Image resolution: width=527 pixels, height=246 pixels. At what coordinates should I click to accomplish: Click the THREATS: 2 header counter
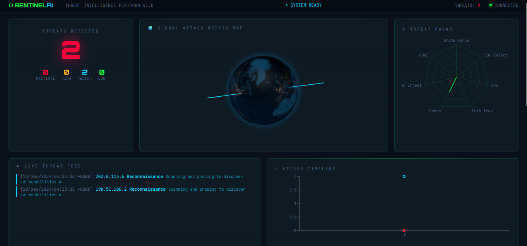[467, 5]
